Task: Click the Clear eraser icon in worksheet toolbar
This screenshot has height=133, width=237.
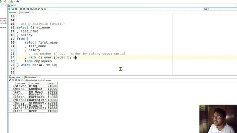Action: [x=39, y=9]
